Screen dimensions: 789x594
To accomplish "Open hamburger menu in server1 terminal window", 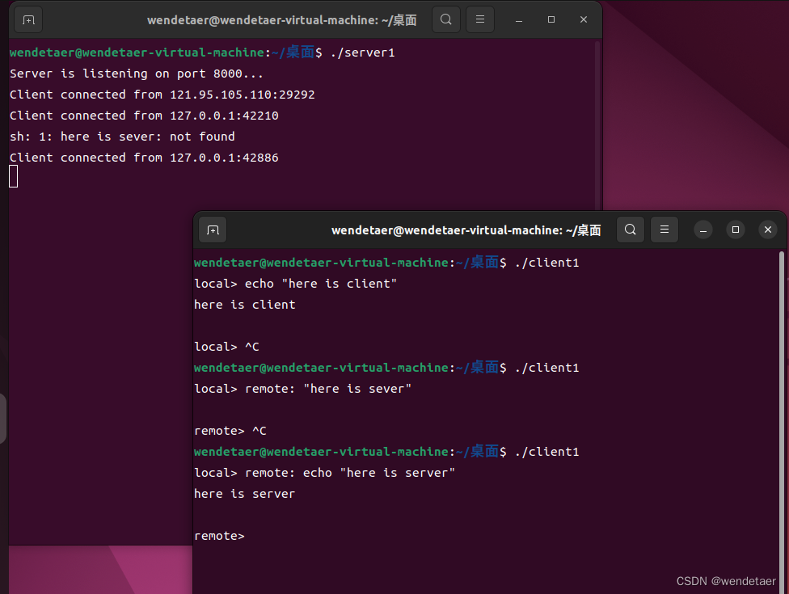I will point(480,19).
